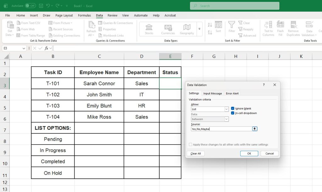Screen dimensions: 322x192
Task: Open the Allow criteria dropdown
Action: tap(227, 108)
